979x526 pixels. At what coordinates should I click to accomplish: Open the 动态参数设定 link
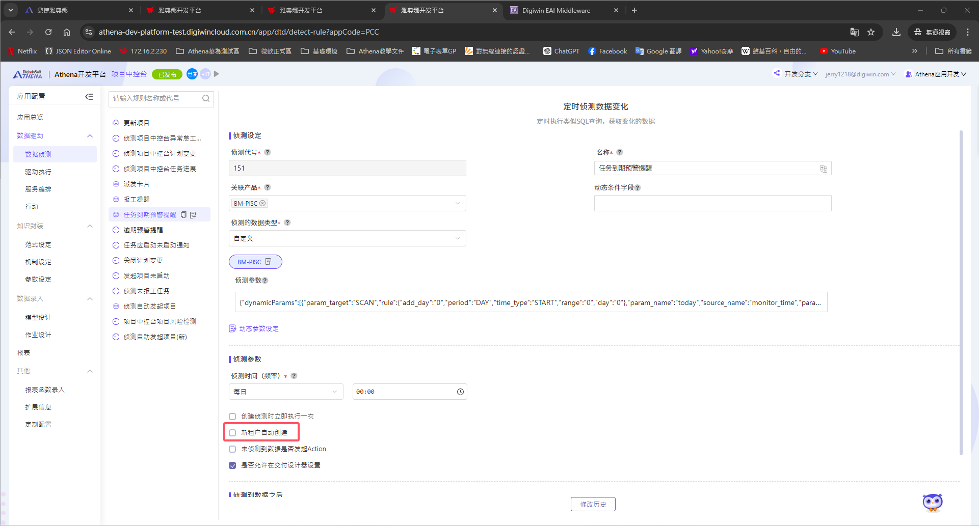pos(254,328)
